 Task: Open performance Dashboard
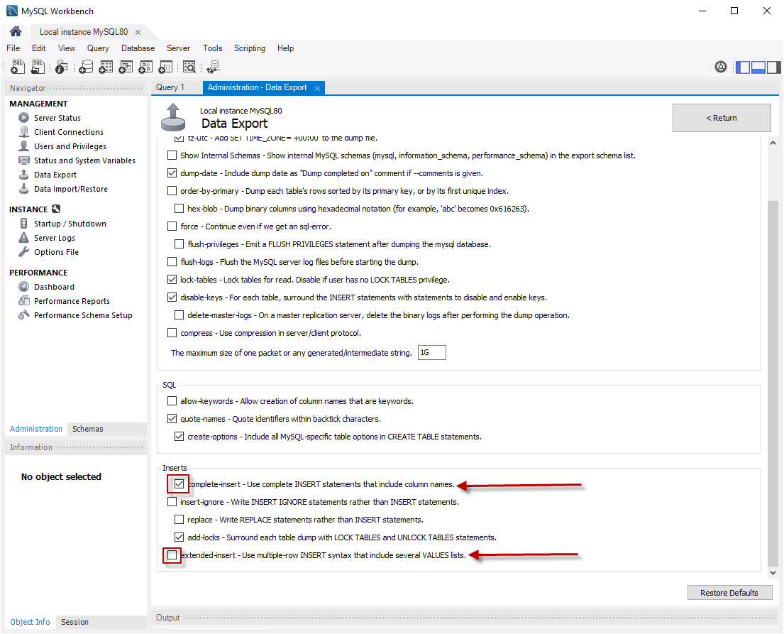[54, 287]
